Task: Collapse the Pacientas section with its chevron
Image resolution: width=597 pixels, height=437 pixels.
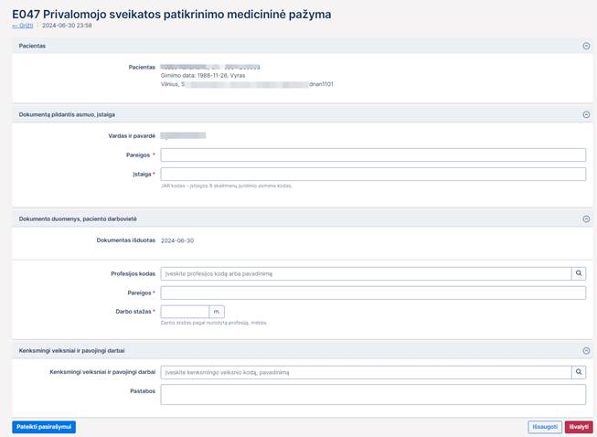Action: click(586, 45)
